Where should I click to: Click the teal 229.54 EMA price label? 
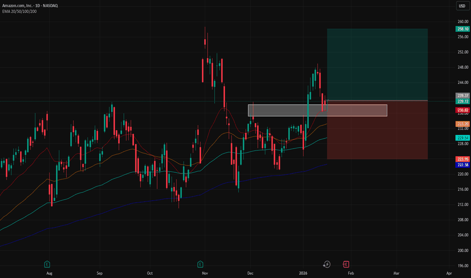click(x=462, y=137)
